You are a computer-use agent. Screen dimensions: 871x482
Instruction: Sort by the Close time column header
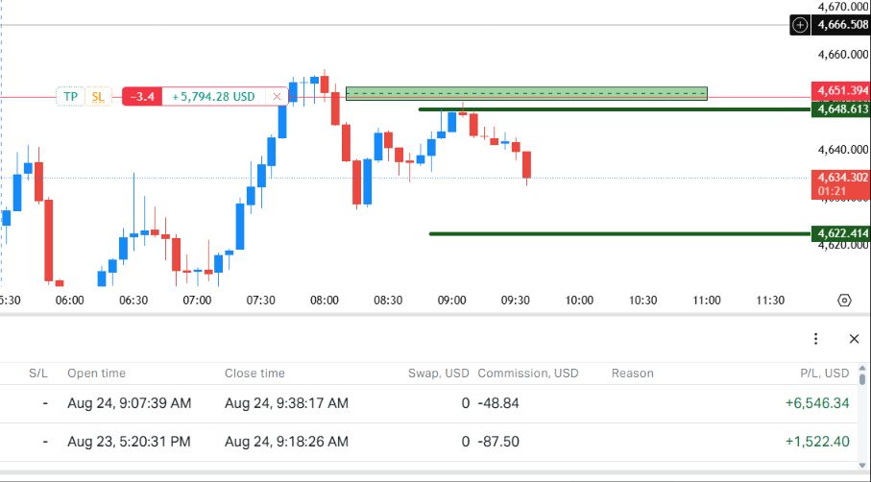(254, 374)
